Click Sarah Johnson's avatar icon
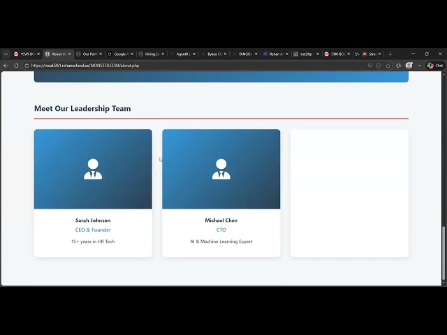 [93, 169]
